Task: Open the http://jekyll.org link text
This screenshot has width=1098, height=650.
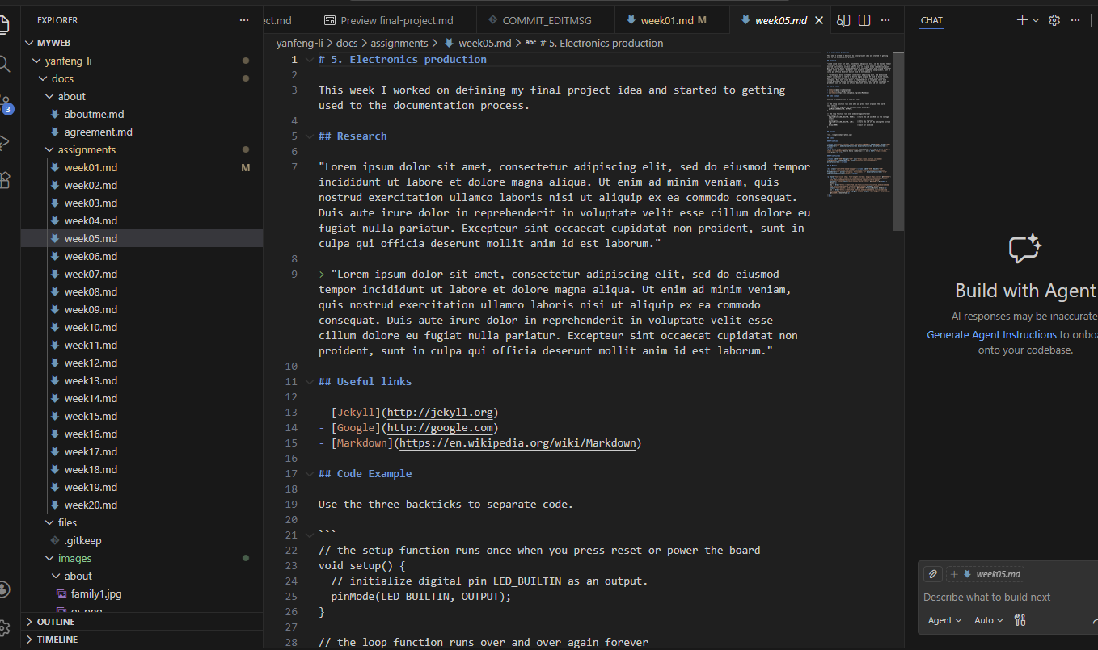Action: click(x=440, y=412)
